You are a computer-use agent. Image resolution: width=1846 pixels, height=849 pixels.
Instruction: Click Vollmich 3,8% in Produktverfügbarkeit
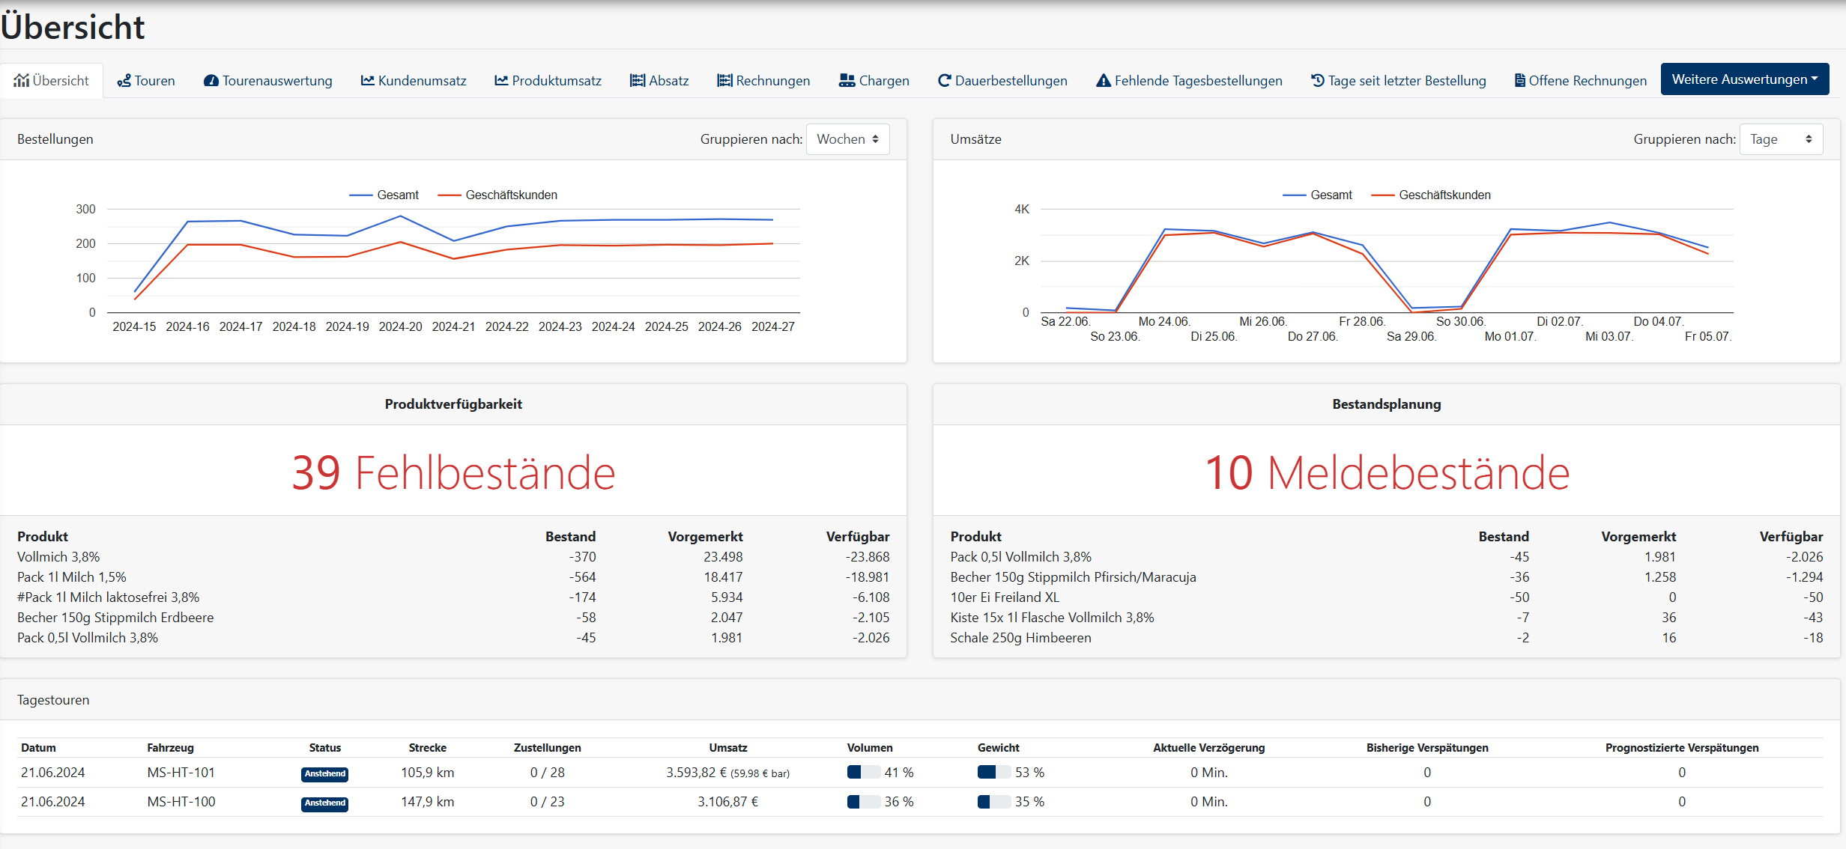(58, 557)
